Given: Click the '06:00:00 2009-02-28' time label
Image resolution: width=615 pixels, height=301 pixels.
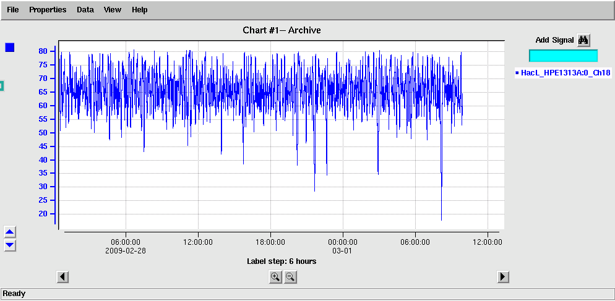Looking at the screenshot, I should click(x=126, y=247).
